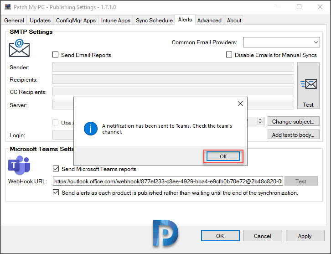Open the About tab
This screenshot has height=254, width=331.
[x=234, y=21]
